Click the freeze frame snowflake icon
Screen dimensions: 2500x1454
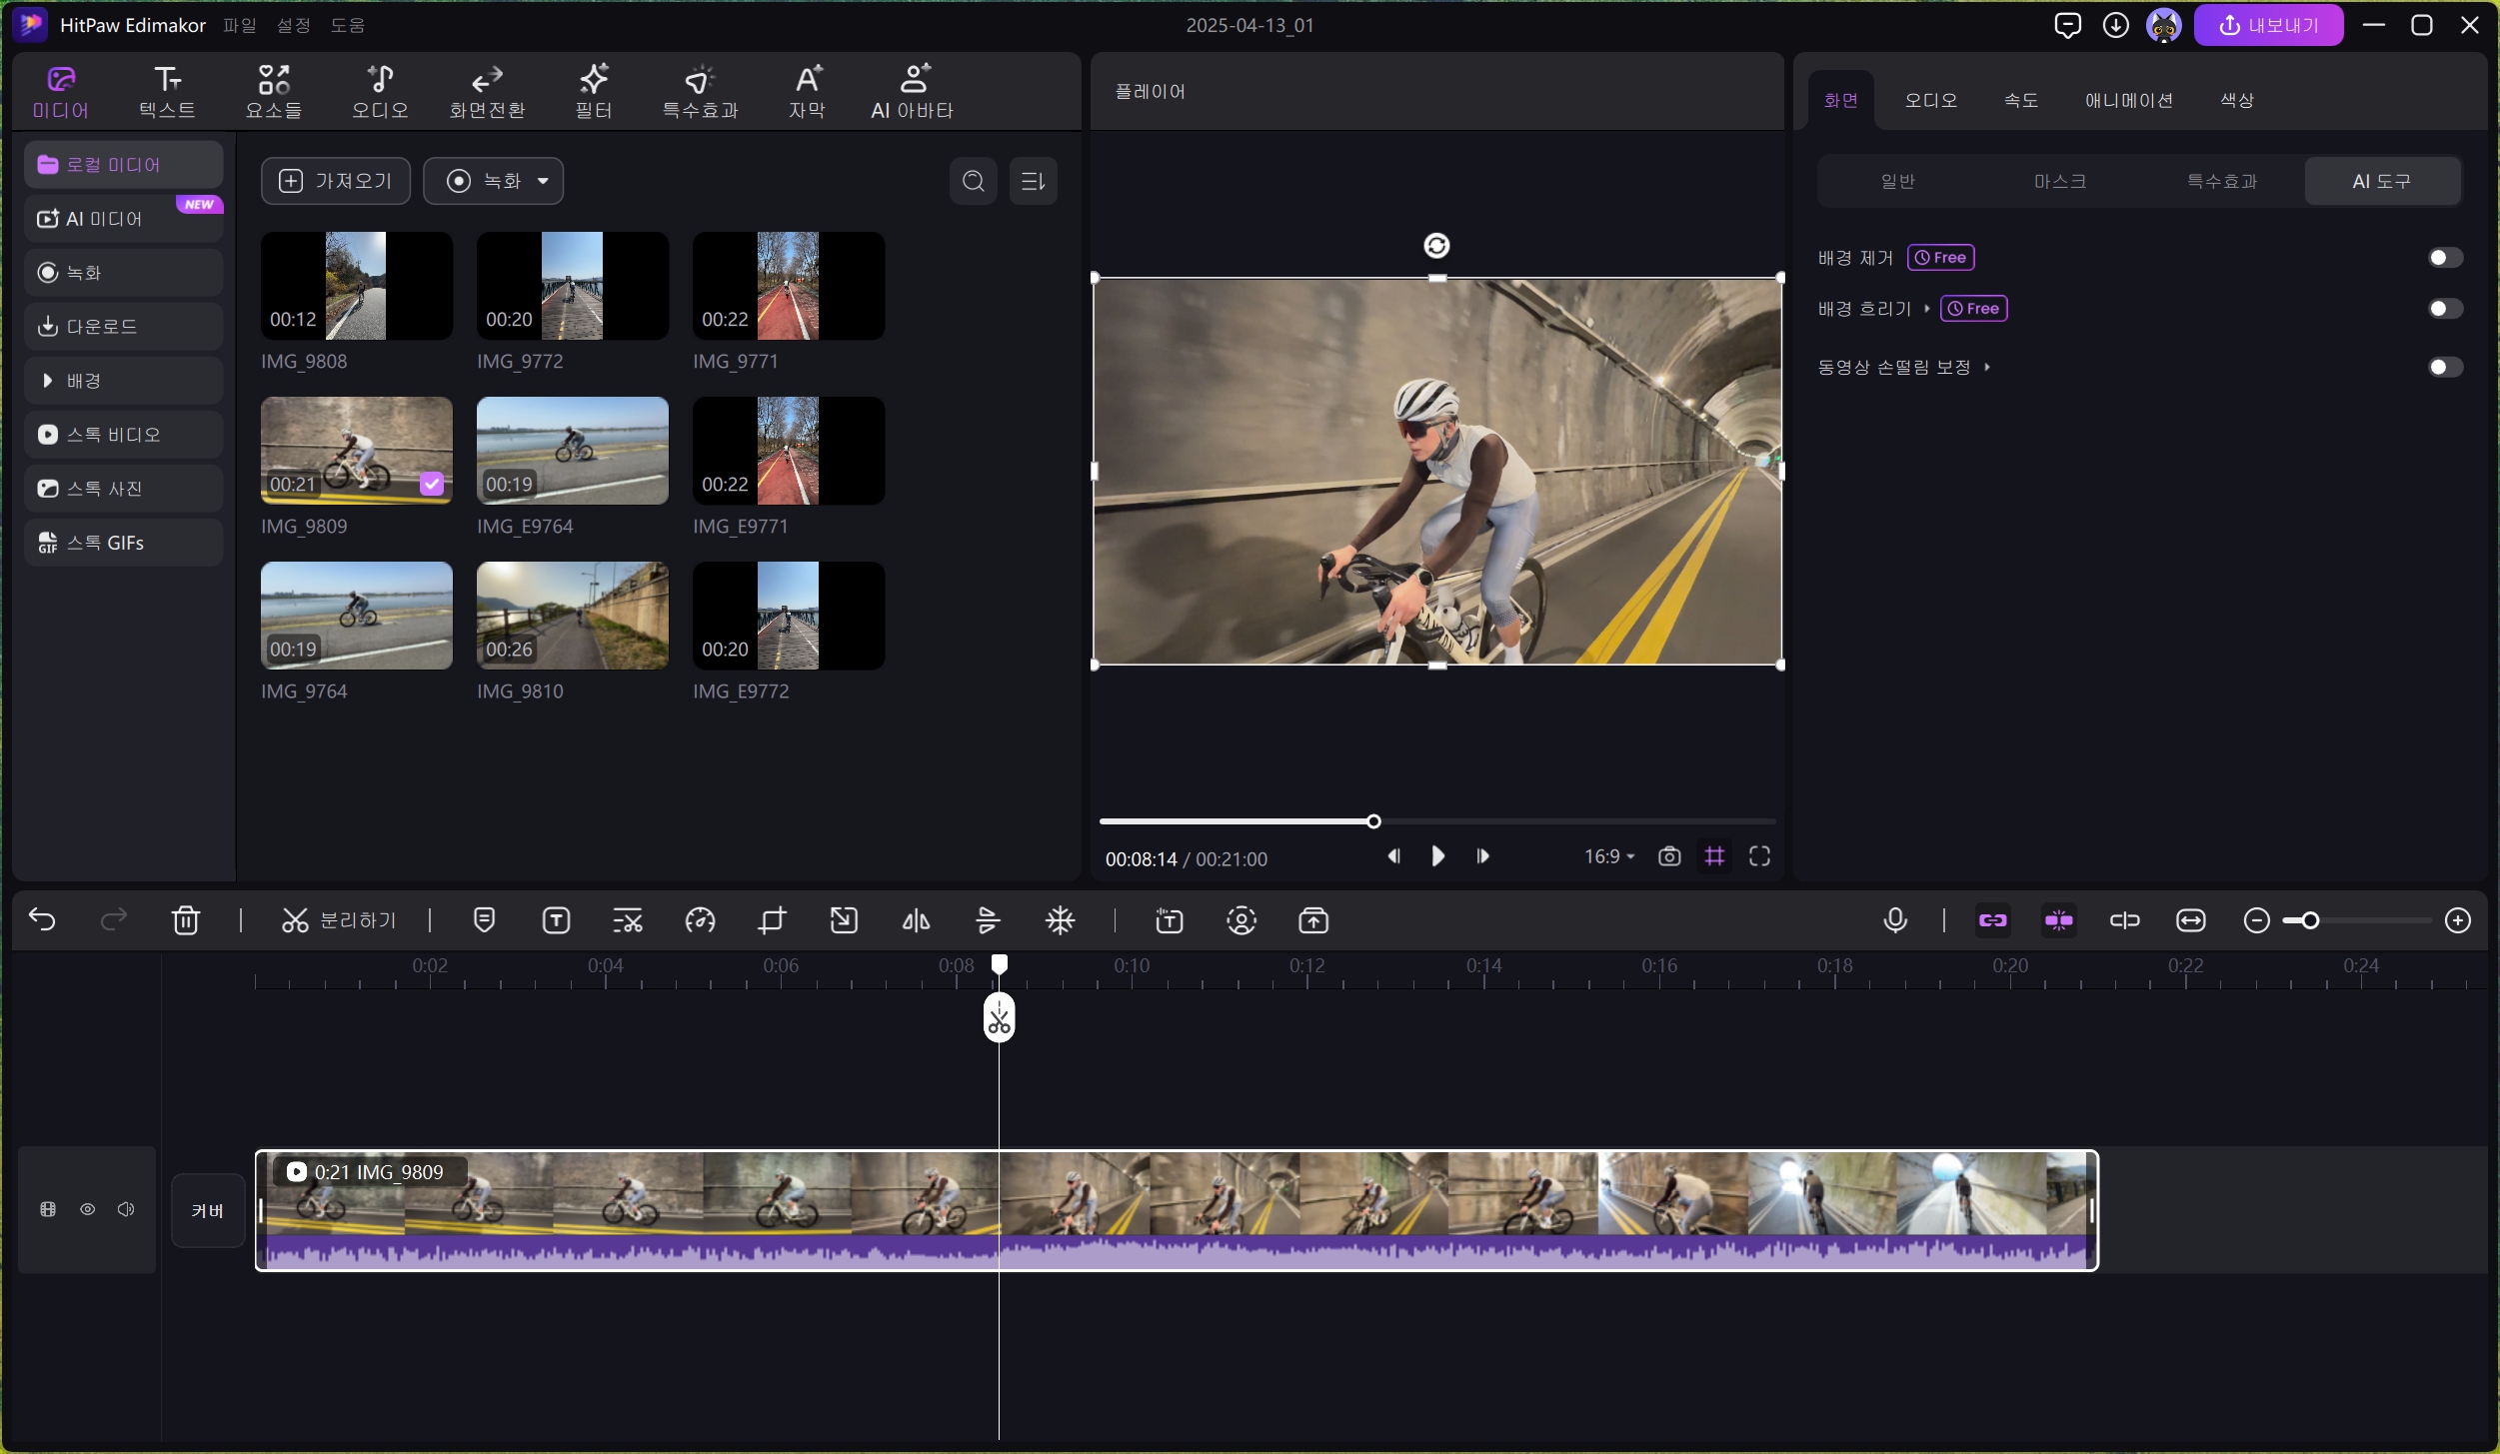click(x=1060, y=920)
